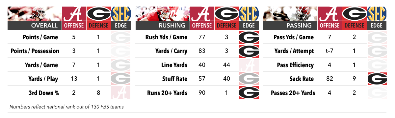Image resolution: width=395 pixels, height=118 pixels.
Task: Click the Pass Efficiency row label
Action: coord(295,65)
